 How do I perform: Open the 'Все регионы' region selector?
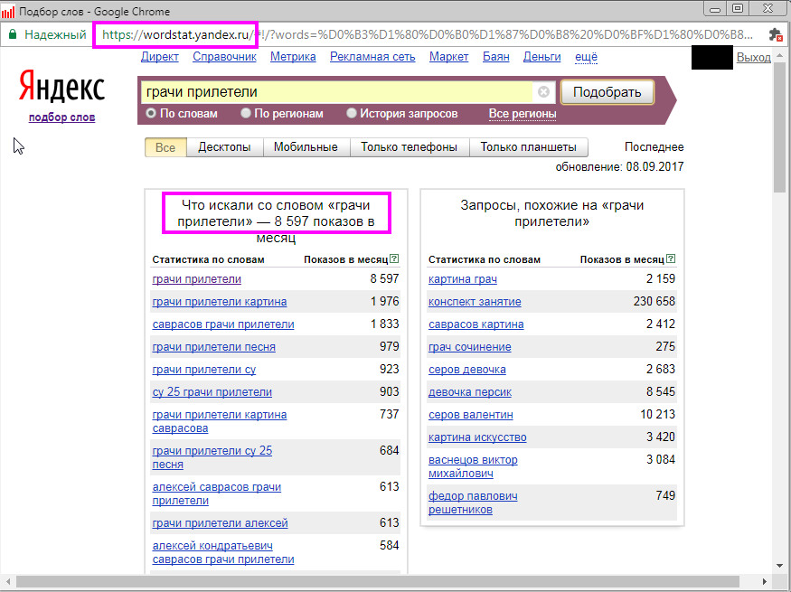[523, 114]
